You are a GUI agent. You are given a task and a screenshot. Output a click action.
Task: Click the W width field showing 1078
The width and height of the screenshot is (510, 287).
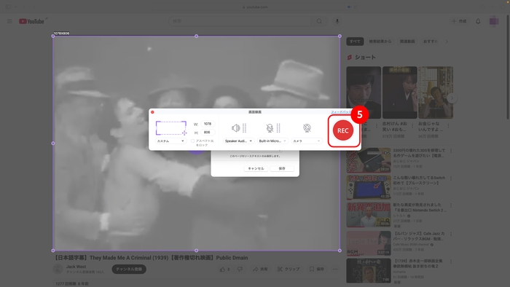coord(208,124)
